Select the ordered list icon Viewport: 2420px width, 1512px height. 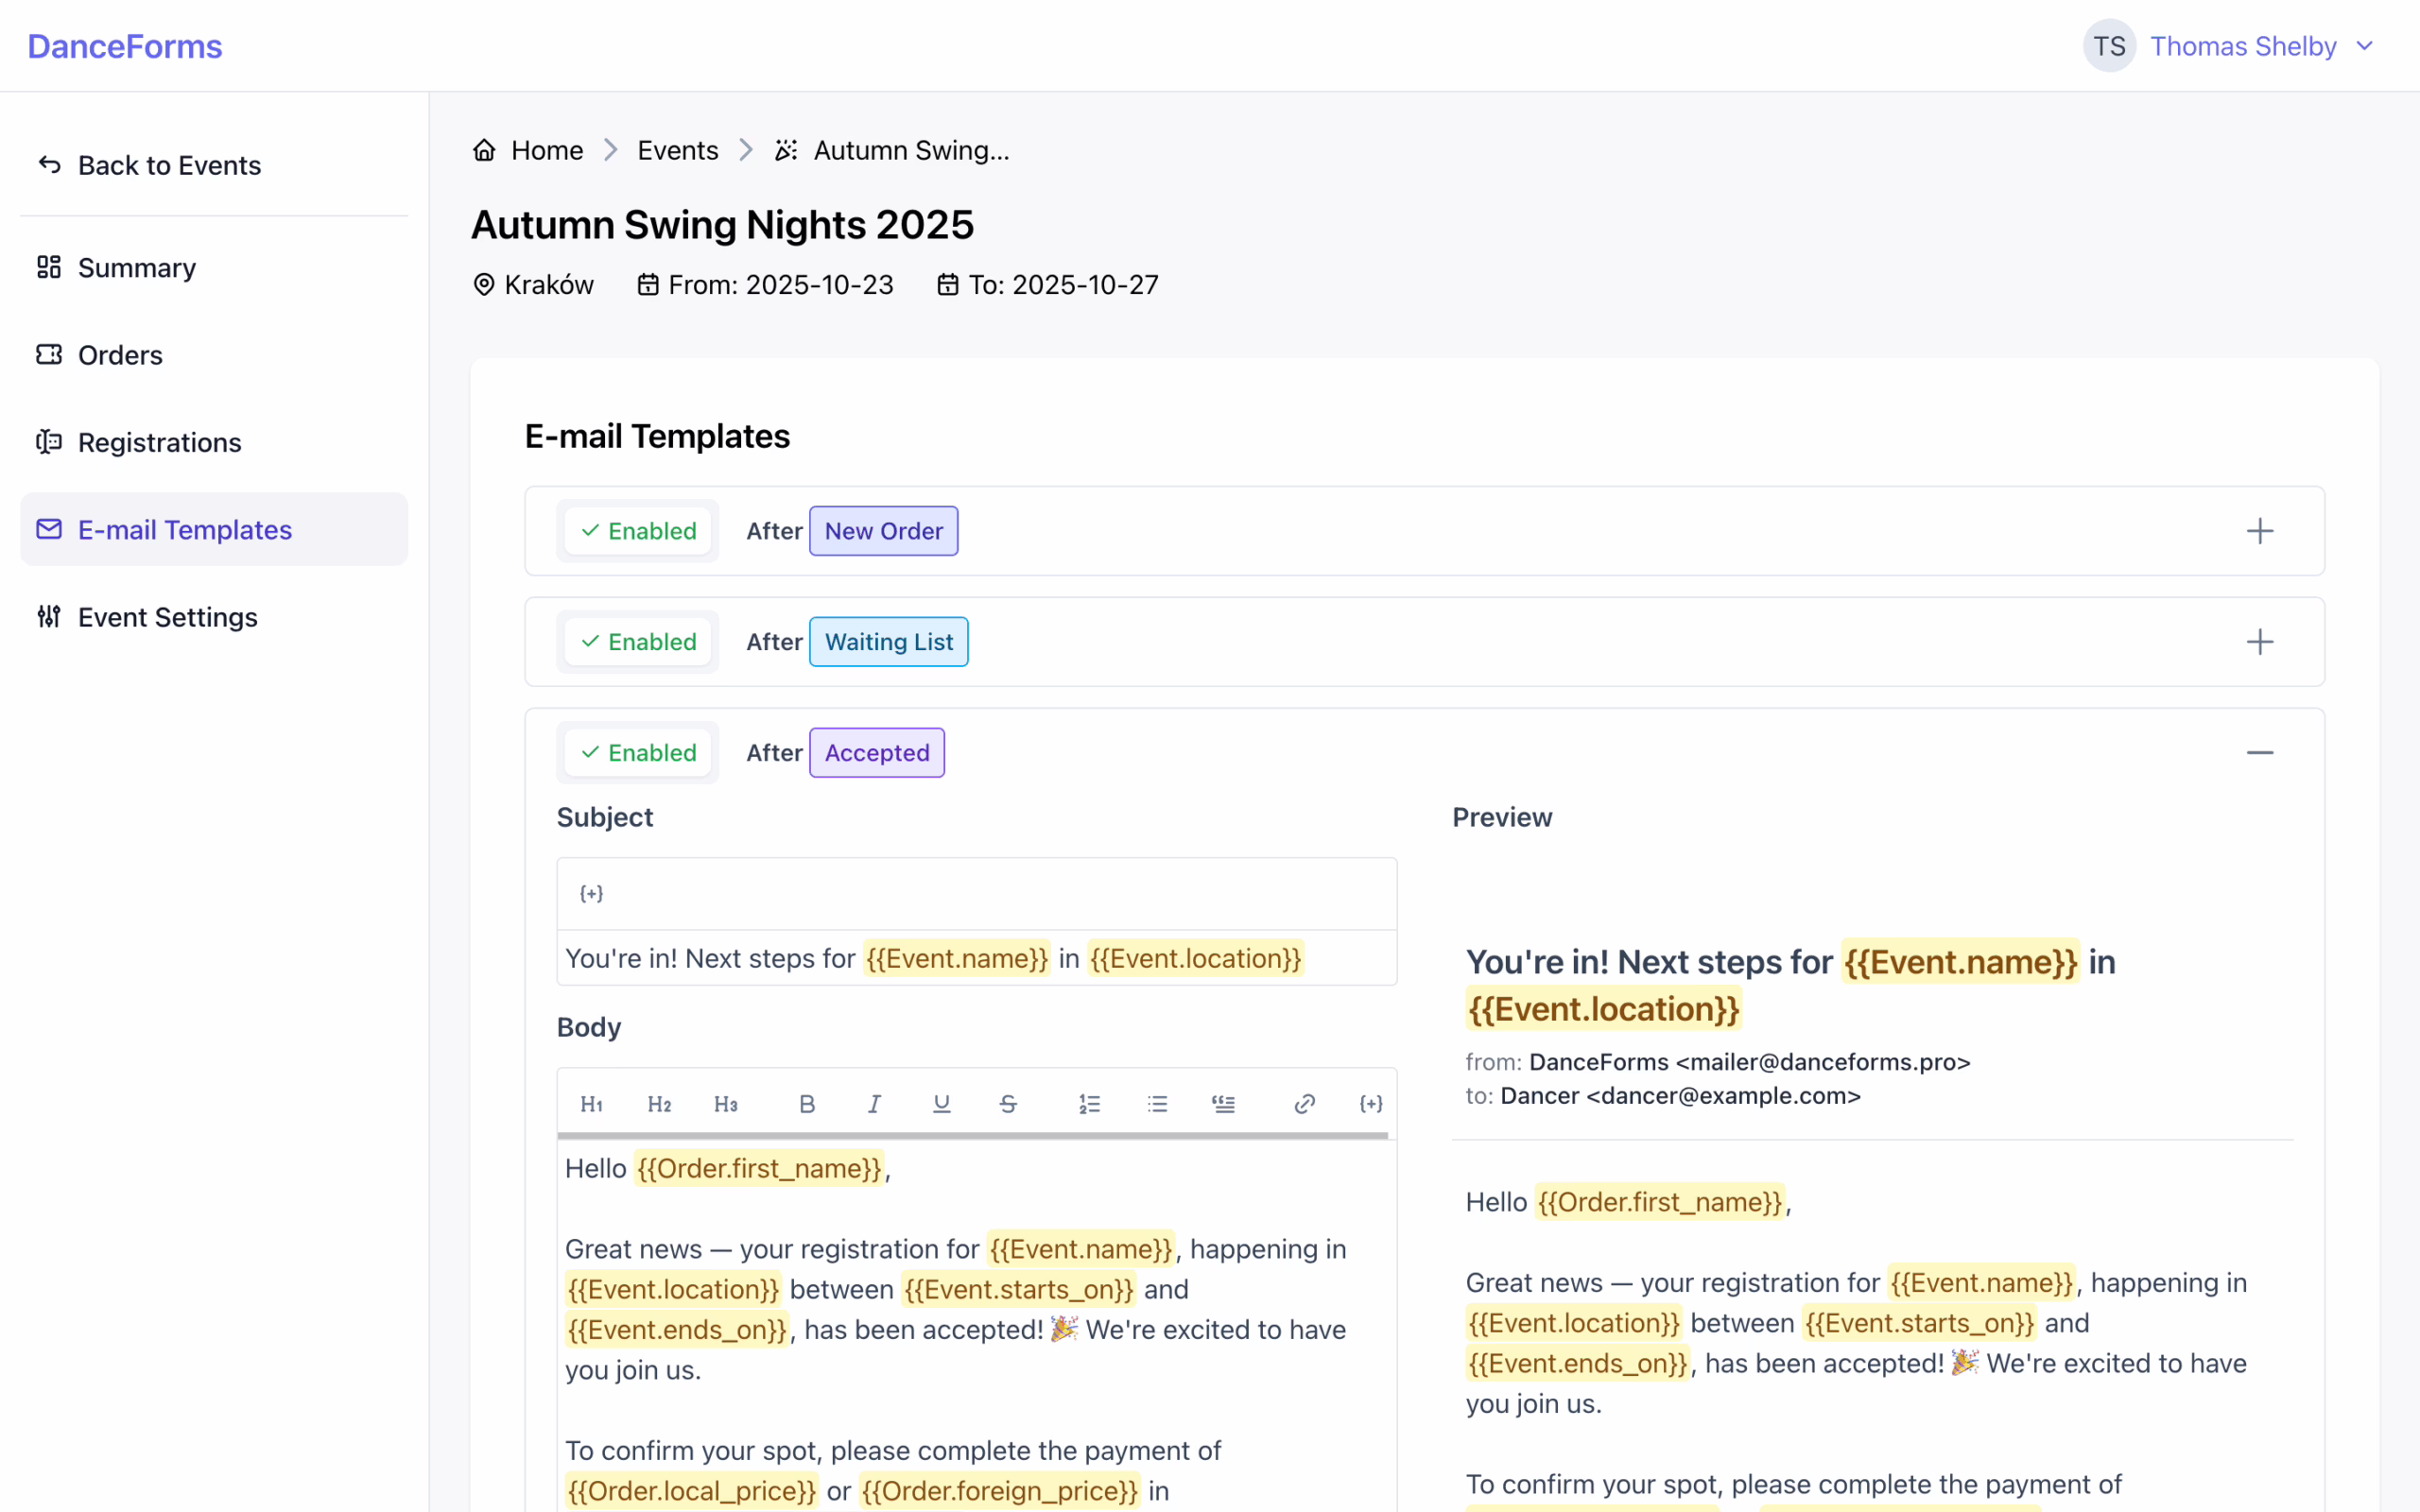click(x=1090, y=1103)
